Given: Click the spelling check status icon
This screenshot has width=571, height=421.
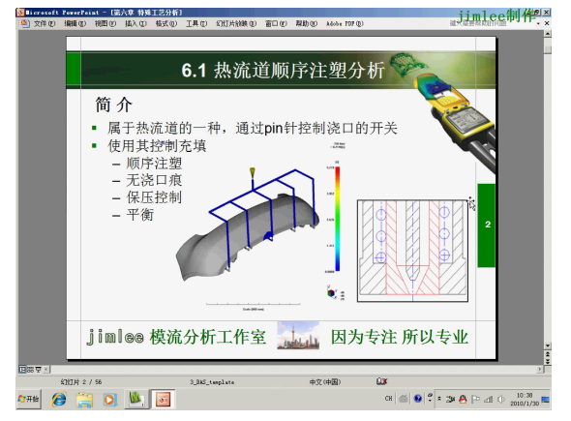Looking at the screenshot, I should [x=381, y=381].
